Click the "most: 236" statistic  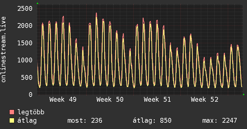(85, 121)
